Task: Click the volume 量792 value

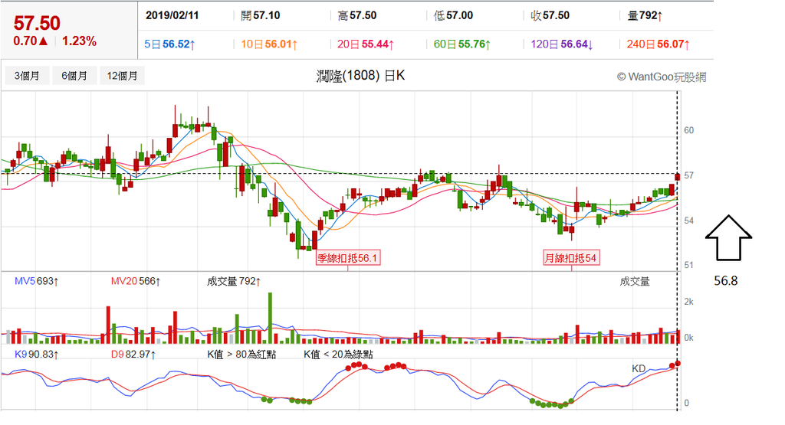Action: click(x=645, y=15)
